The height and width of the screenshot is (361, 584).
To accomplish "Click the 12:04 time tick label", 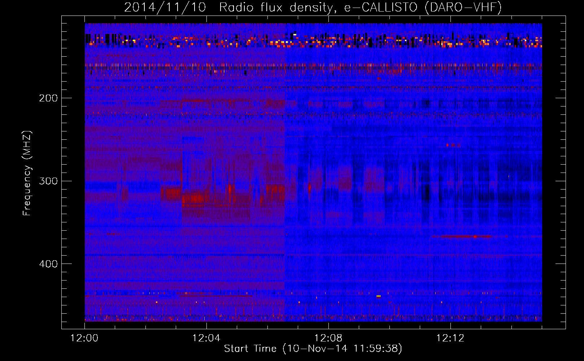I will (x=206, y=338).
